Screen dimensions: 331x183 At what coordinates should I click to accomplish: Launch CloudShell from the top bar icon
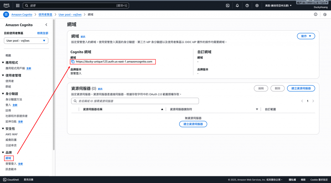tap(228, 6)
